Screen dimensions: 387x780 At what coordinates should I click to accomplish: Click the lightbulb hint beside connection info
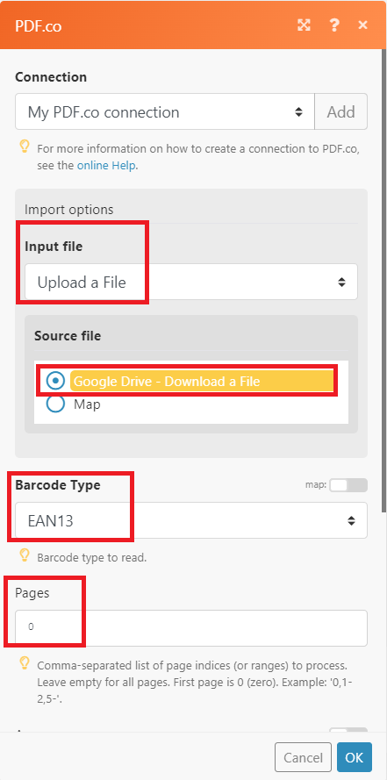click(x=25, y=147)
